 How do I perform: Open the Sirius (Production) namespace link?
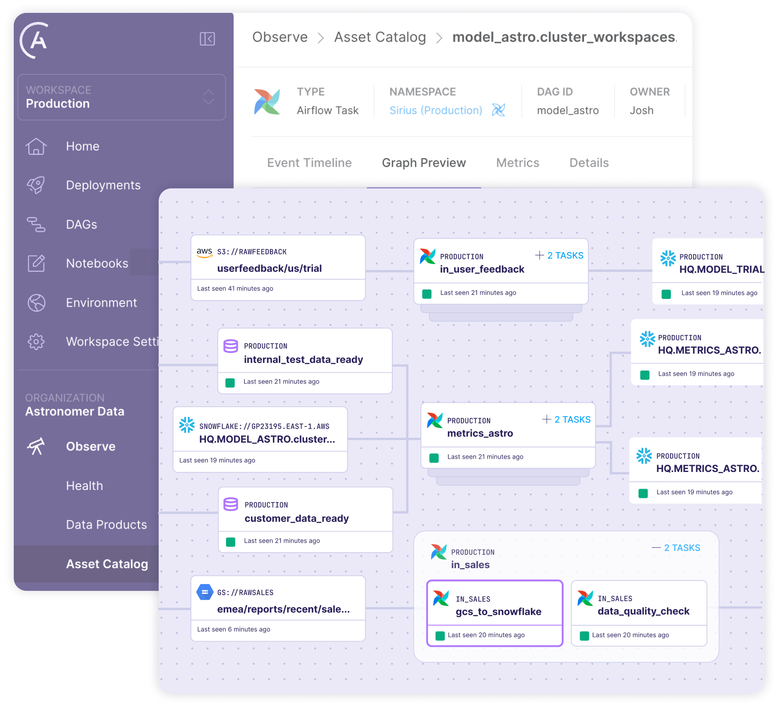(435, 111)
